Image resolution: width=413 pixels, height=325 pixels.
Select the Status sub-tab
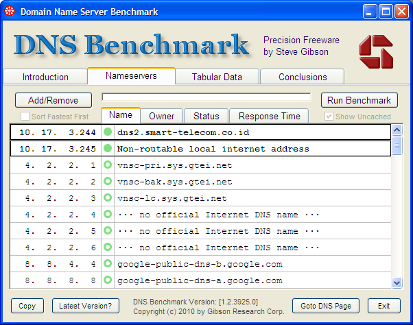206,116
